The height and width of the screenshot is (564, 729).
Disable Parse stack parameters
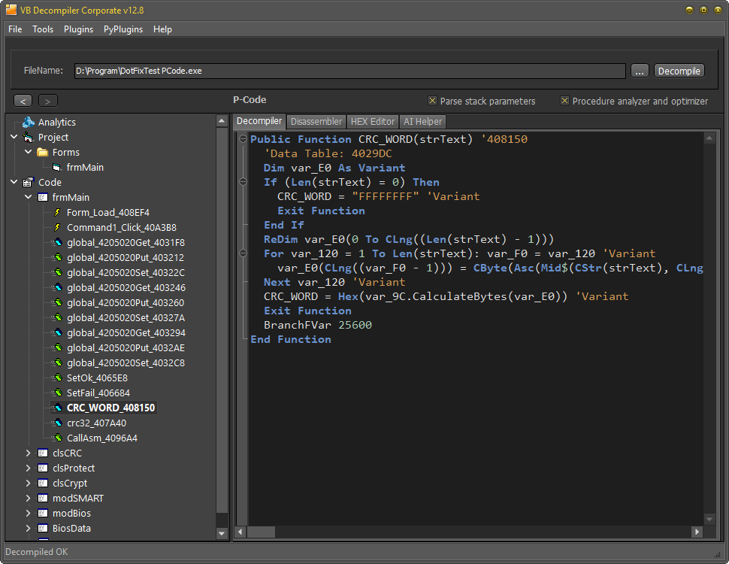pos(433,100)
